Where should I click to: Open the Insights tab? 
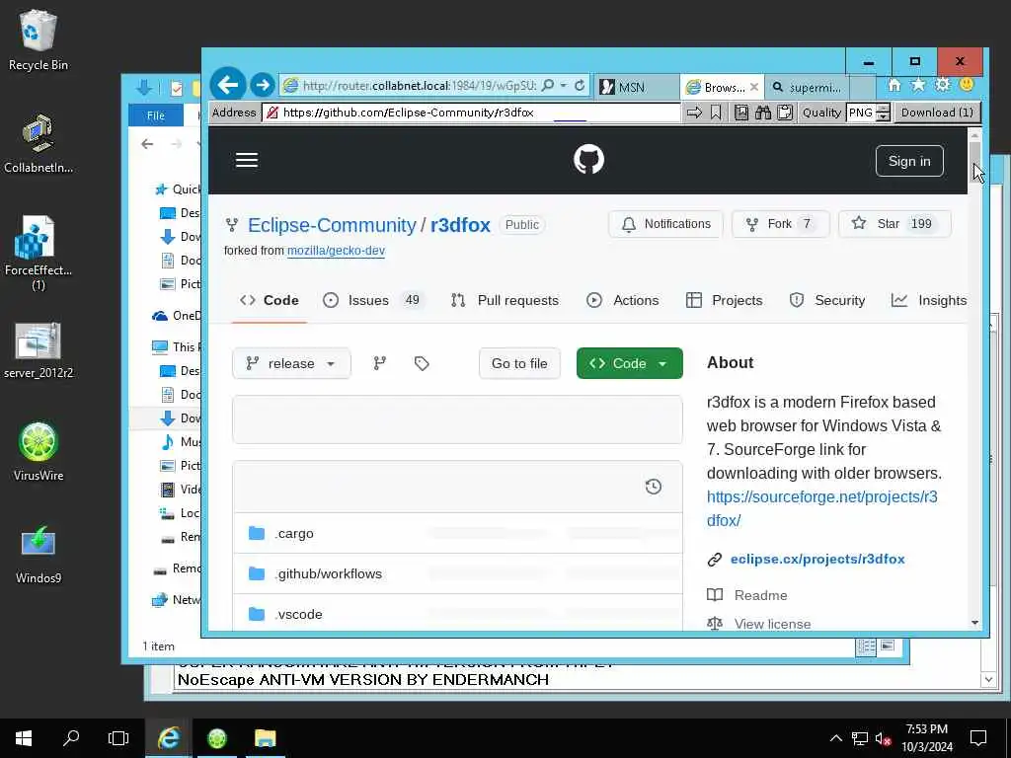[x=928, y=300]
